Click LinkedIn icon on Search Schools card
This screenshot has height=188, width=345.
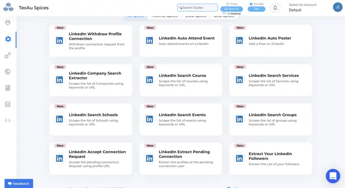click(x=59, y=119)
